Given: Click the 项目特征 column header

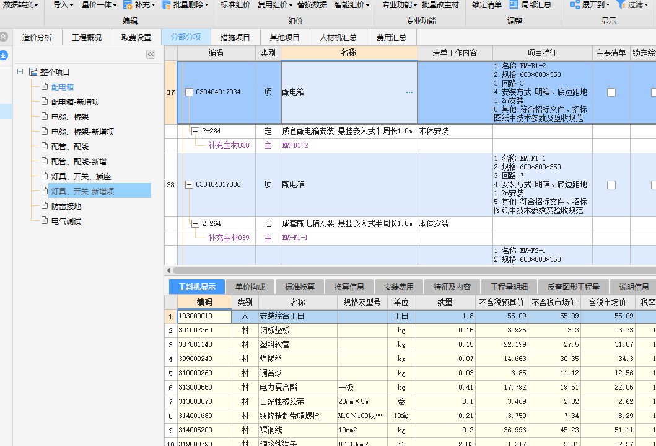Looking at the screenshot, I should (542, 53).
